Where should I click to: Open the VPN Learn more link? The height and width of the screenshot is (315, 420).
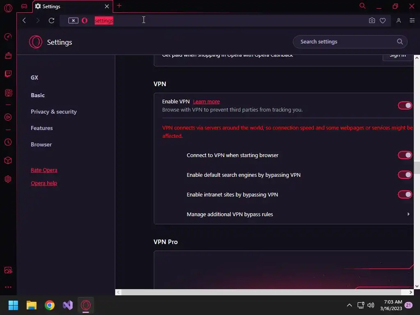(x=206, y=102)
